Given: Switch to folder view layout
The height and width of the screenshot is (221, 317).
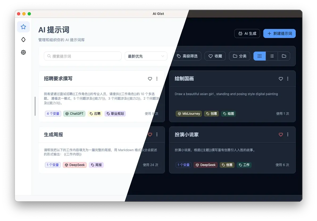Looking at the screenshot, I should pyautogui.click(x=284, y=56).
